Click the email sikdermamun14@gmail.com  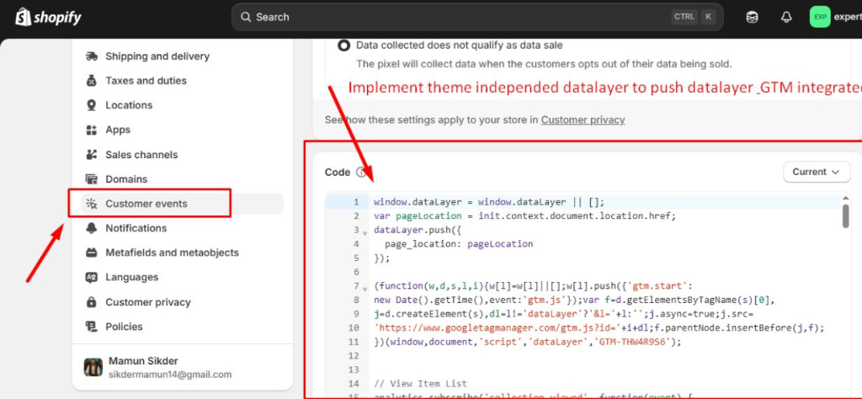[170, 375]
